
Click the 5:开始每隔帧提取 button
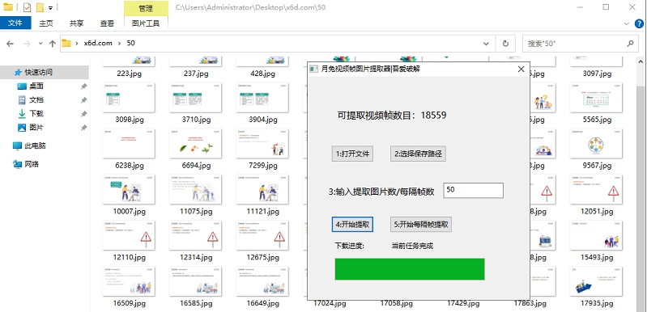(x=421, y=225)
